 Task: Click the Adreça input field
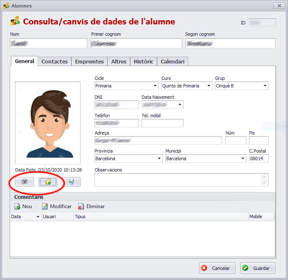[x=158, y=140]
